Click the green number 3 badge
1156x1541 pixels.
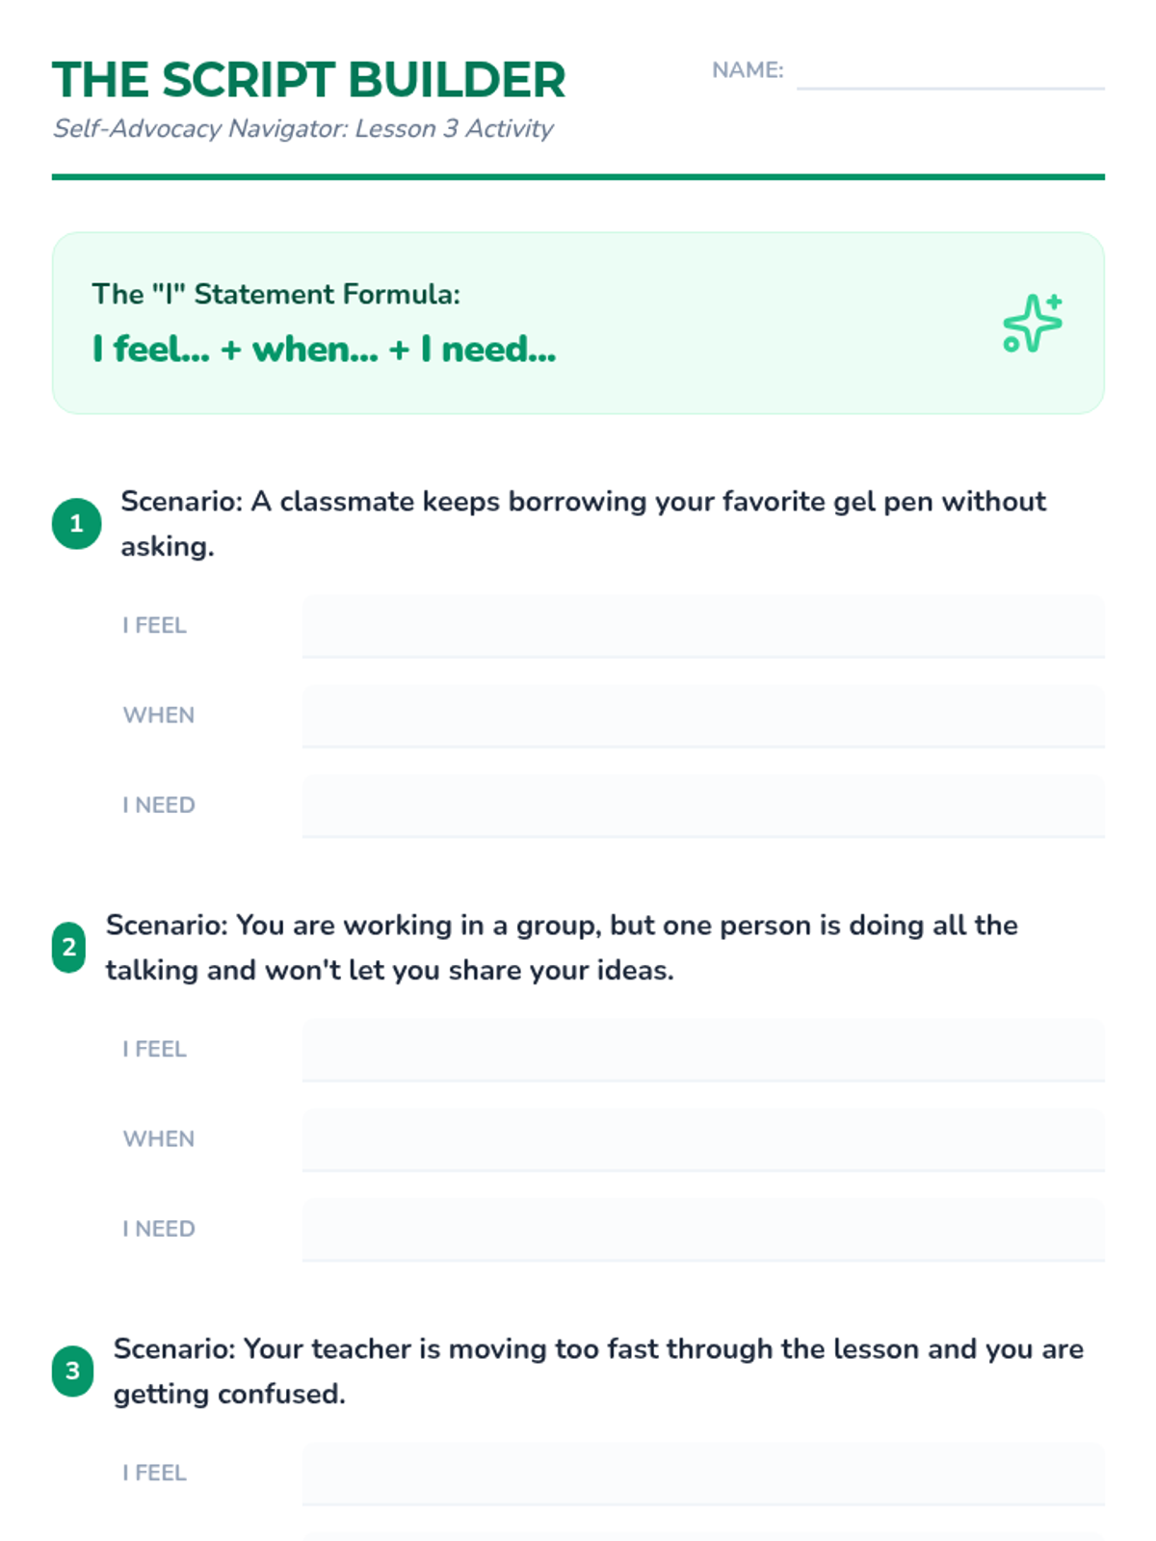(72, 1371)
